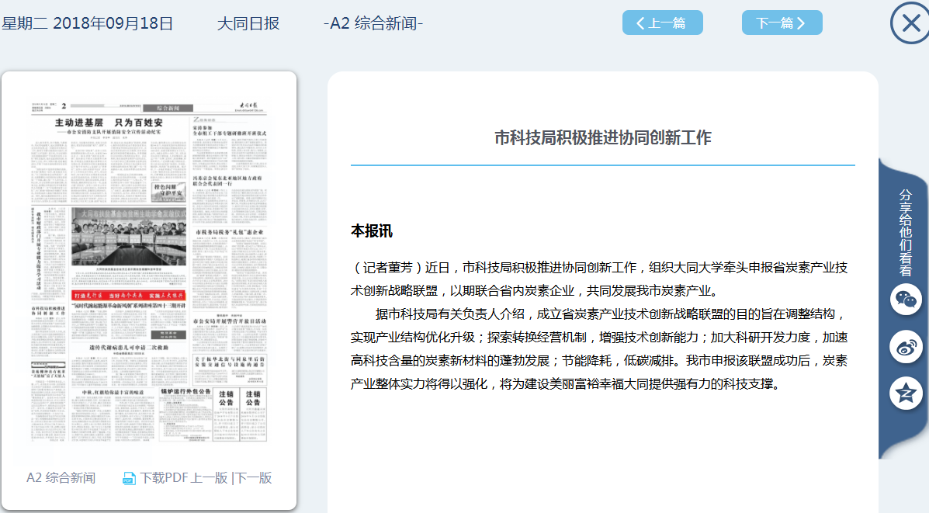929x513 pixels.
Task: Click the 分享给他们看看 share panel label
Action: coord(905,232)
